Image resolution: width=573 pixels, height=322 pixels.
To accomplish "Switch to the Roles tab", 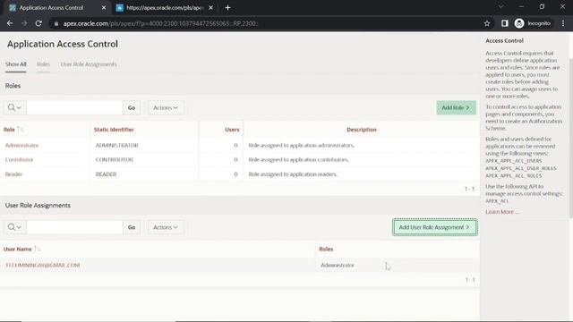I will pos(43,64).
